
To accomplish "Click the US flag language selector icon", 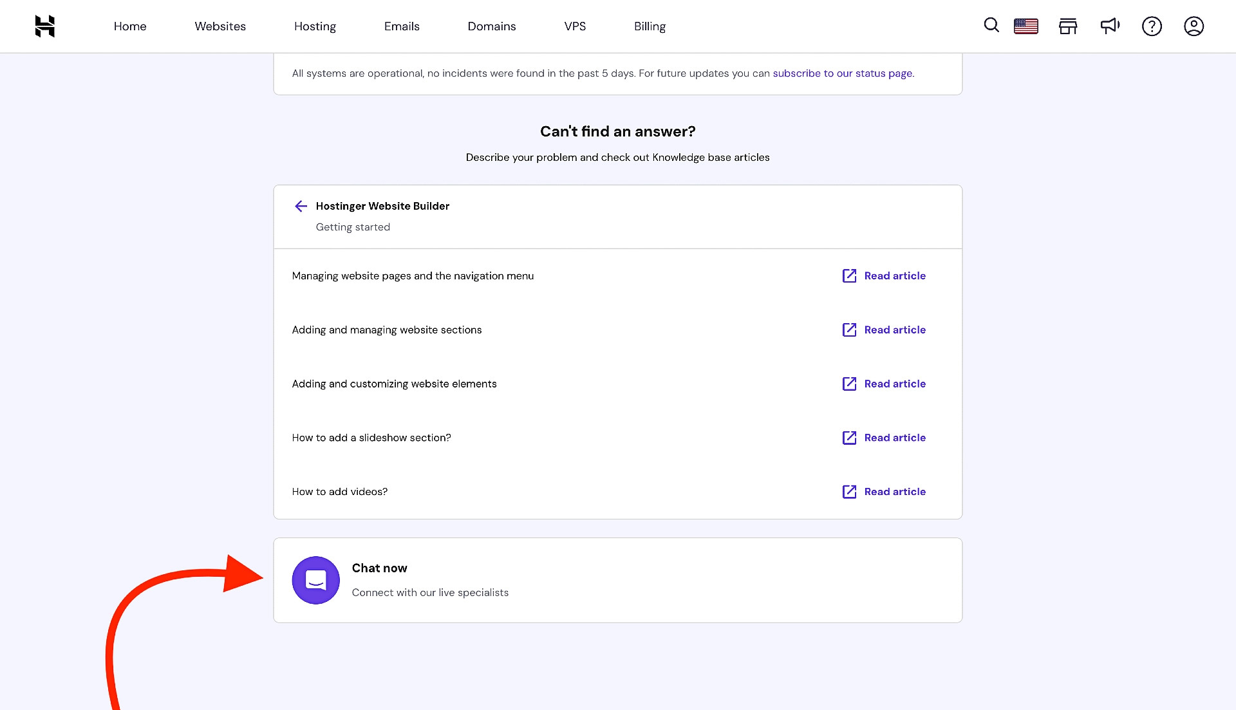I will [1025, 26].
